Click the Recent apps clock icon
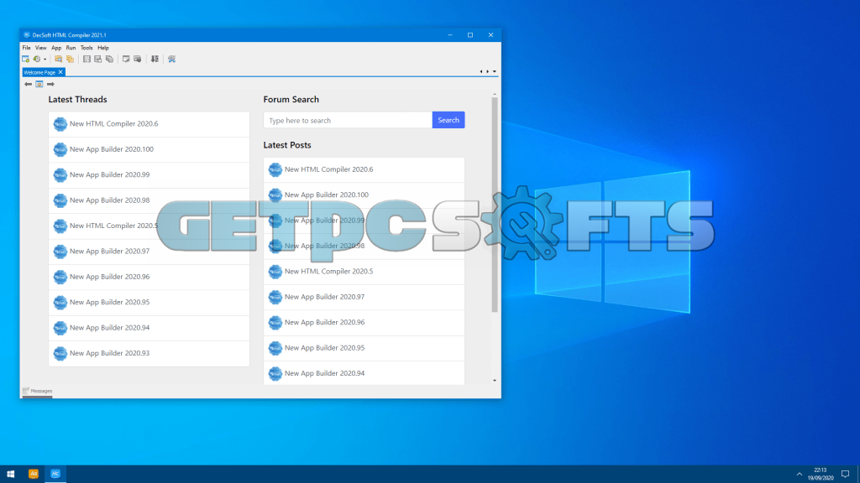The image size is (860, 483). click(37, 60)
